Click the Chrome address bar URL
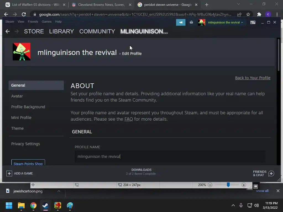 [x=135, y=14]
